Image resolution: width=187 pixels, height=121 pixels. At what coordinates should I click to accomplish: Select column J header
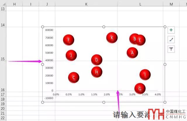click(x=47, y=4)
